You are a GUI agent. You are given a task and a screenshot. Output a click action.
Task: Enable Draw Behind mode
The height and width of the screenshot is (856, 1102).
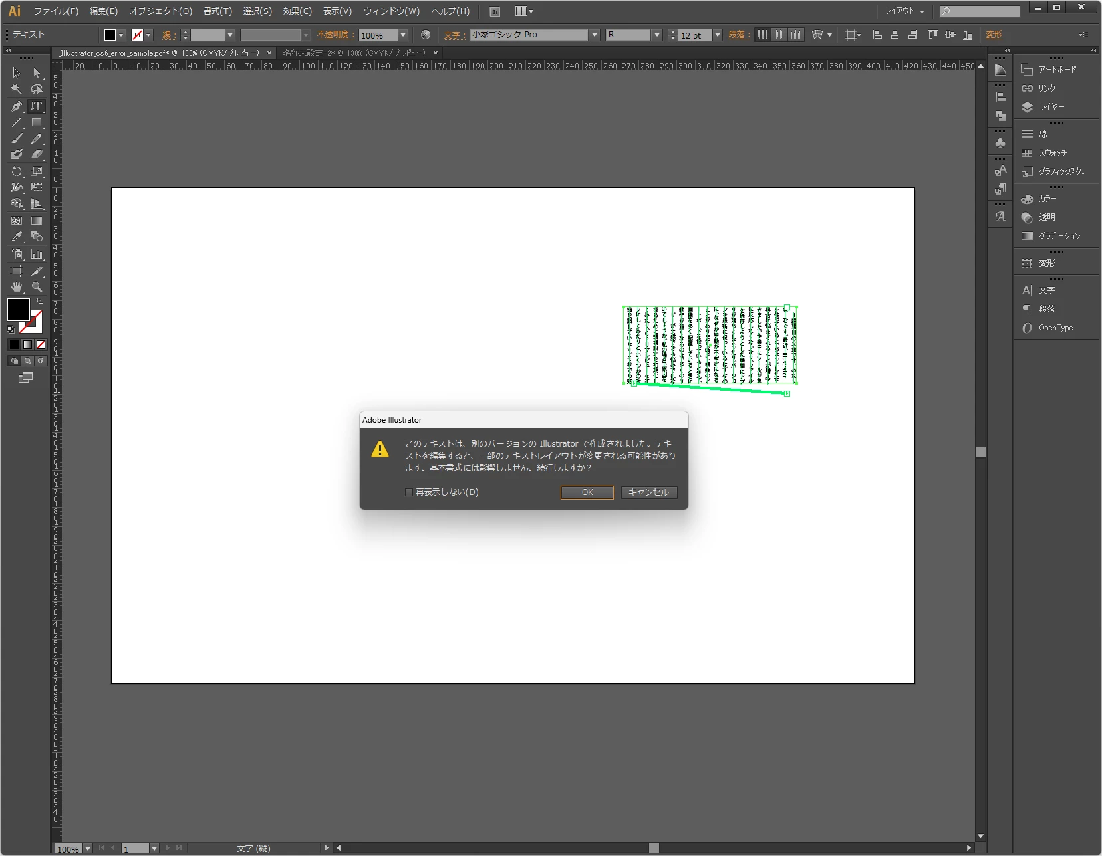pos(27,361)
